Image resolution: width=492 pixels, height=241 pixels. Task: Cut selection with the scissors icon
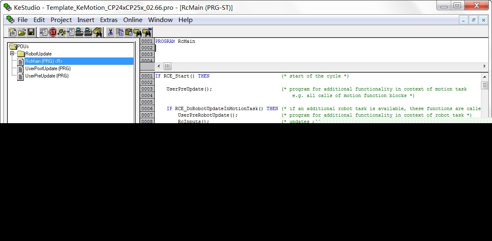pos(110,32)
